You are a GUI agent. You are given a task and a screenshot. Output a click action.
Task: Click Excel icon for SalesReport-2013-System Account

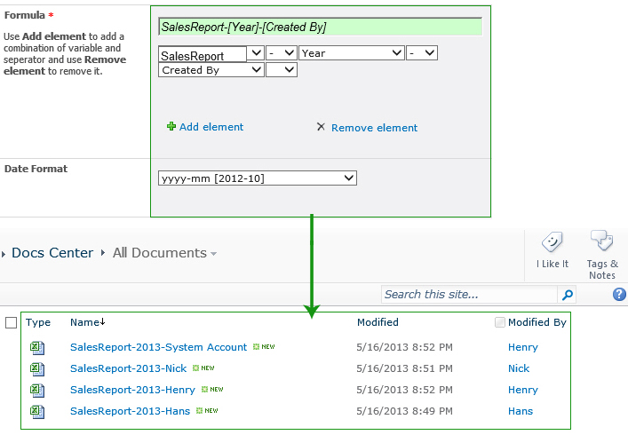(x=37, y=347)
